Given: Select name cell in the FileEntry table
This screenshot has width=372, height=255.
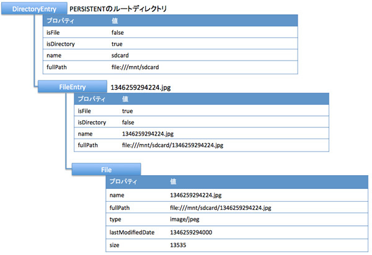Looking at the screenshot, I should pyautogui.click(x=85, y=134).
